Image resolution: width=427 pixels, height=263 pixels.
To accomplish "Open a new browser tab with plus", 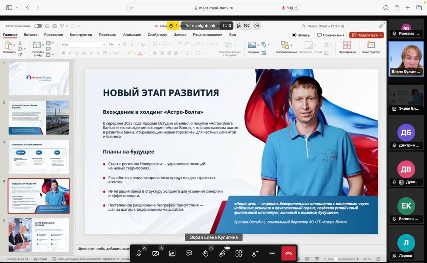I will [x=408, y=7].
